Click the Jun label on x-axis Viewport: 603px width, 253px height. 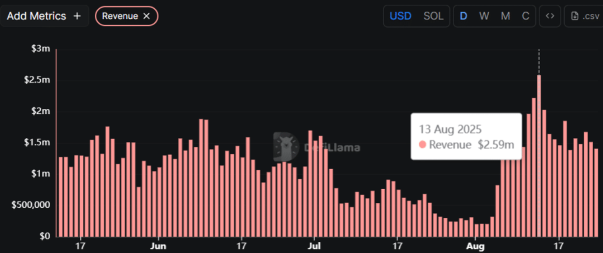coord(158,246)
